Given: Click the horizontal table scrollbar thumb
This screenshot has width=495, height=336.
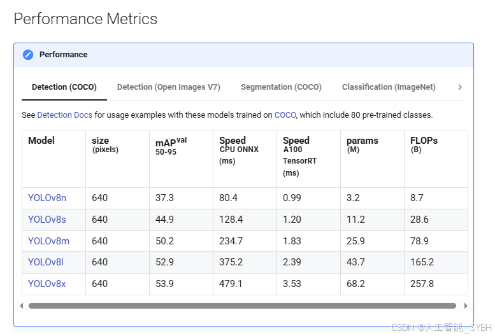Looking at the screenshot, I should [242, 306].
